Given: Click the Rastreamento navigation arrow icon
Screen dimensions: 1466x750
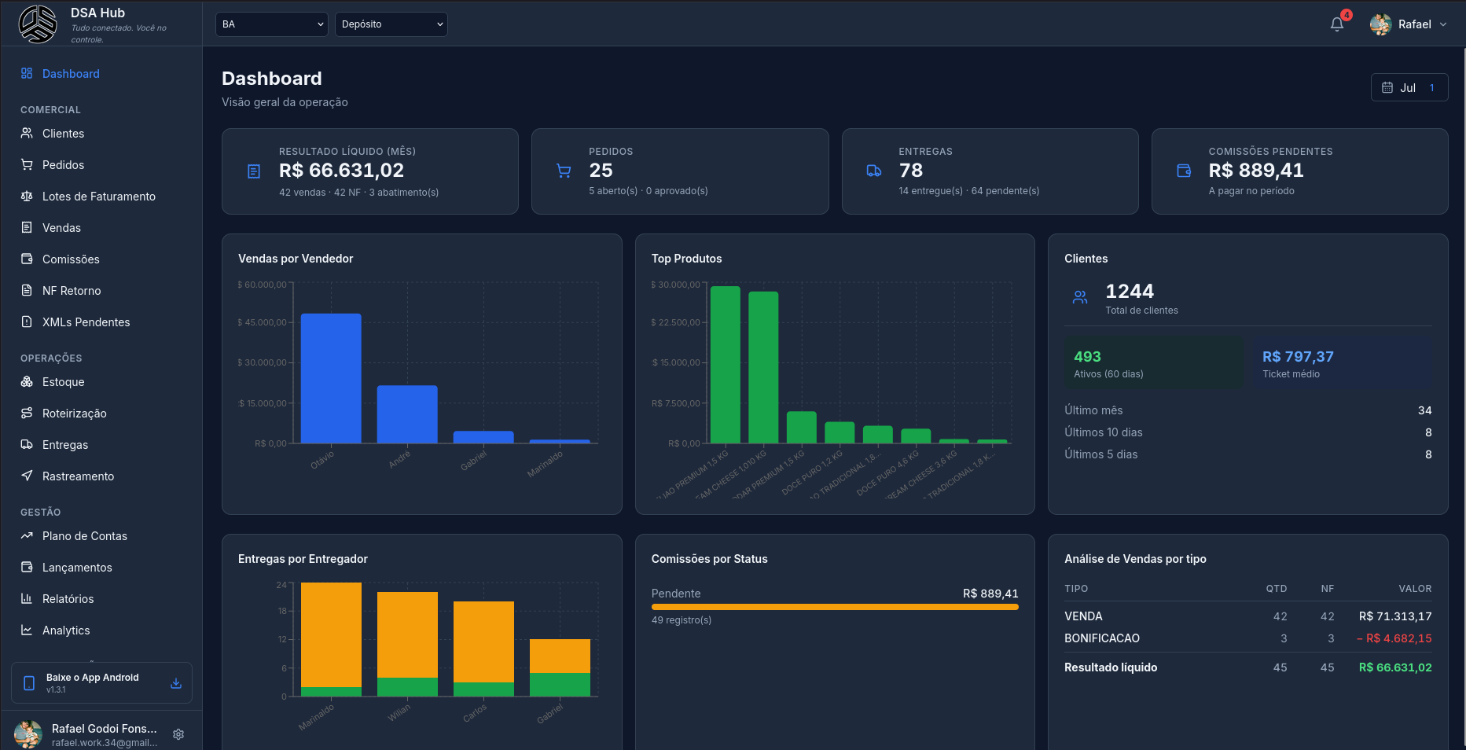Looking at the screenshot, I should pyautogui.click(x=27, y=476).
